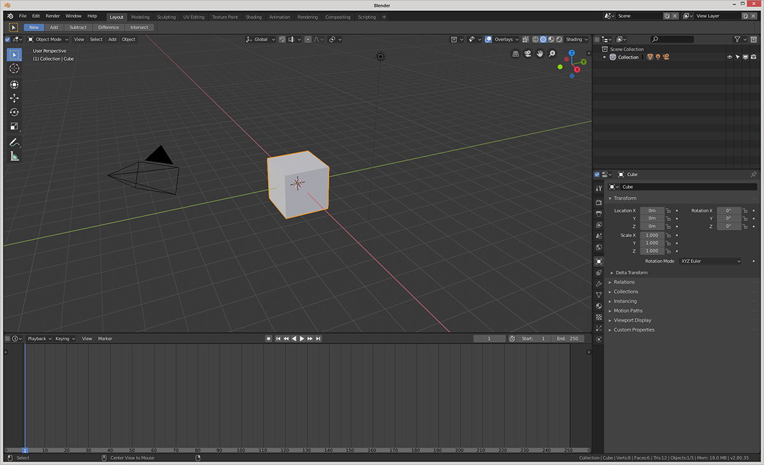Screen dimensions: 764x465
Task: Select the 3D Cursor tool
Action: [x=14, y=68]
